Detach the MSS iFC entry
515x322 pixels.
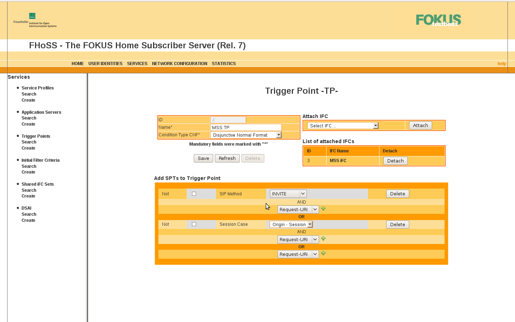click(396, 161)
